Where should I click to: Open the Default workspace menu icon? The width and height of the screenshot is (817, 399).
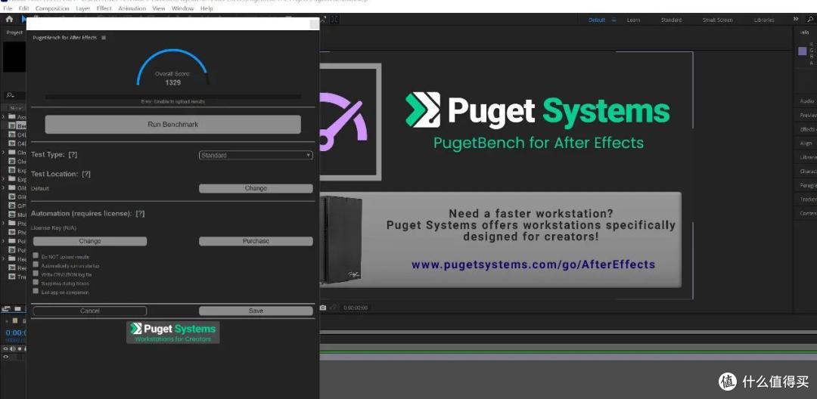point(614,20)
